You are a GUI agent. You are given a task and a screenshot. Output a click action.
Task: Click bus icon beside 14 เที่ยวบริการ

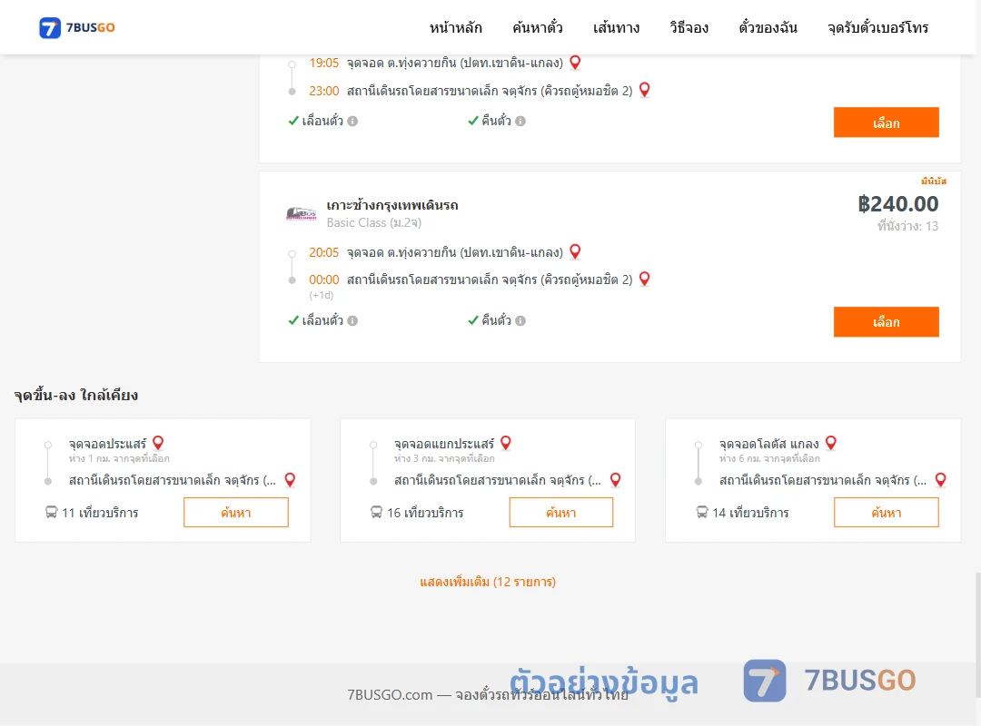[702, 512]
